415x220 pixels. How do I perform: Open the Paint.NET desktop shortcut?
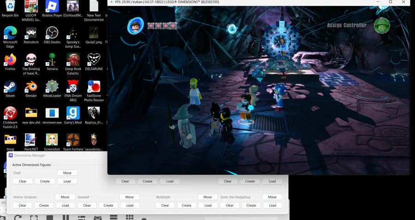[31, 142]
